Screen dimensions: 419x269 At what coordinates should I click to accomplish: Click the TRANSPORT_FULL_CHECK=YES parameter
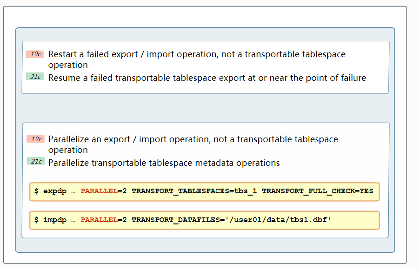pos(317,191)
